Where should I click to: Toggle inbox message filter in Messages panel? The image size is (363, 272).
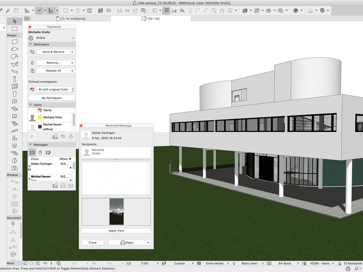32,152
